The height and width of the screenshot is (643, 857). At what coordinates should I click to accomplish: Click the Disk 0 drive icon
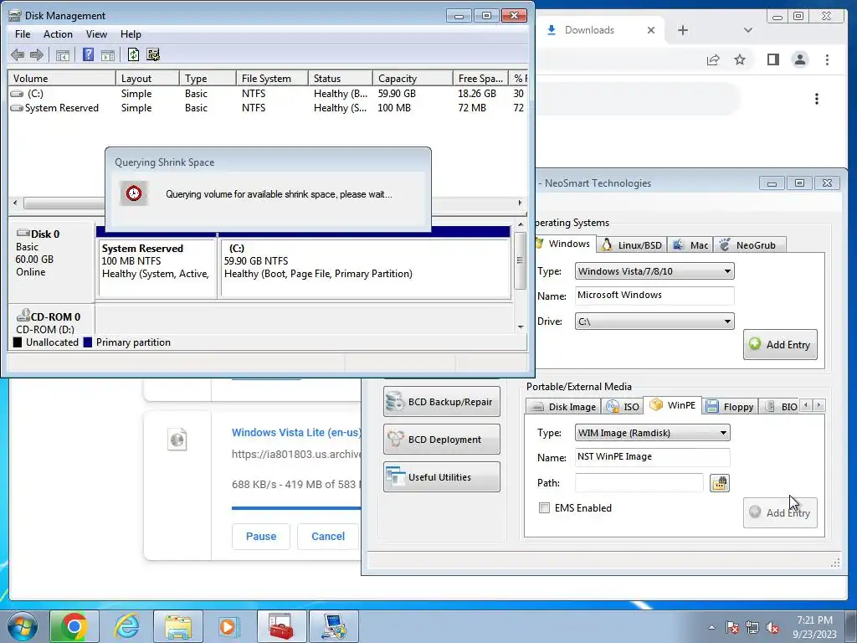[23, 234]
